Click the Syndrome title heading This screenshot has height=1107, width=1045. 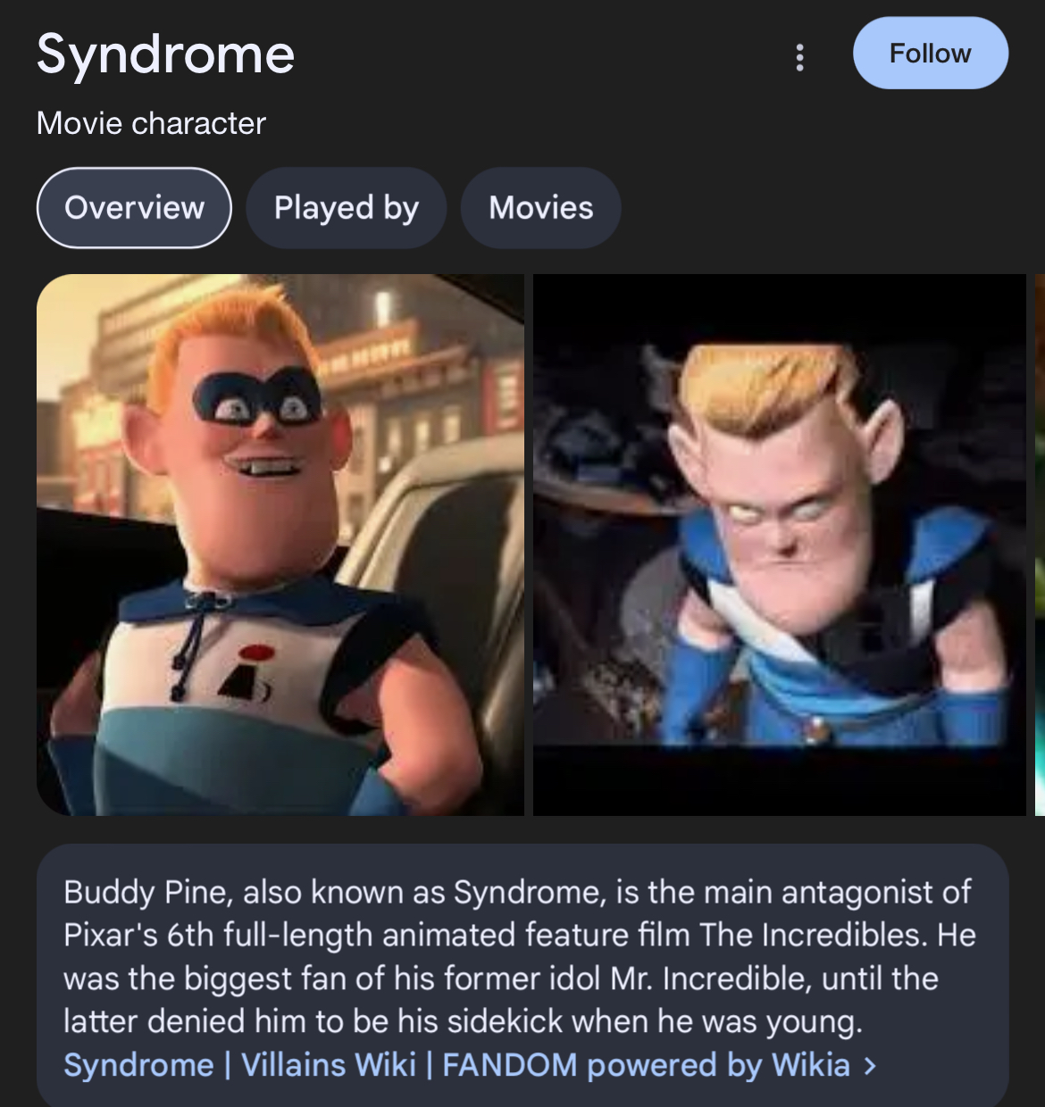pyautogui.click(x=165, y=54)
